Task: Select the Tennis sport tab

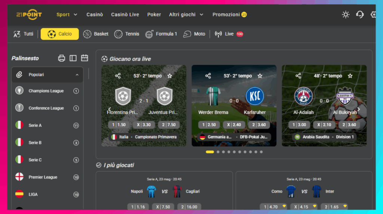Action: click(x=126, y=34)
